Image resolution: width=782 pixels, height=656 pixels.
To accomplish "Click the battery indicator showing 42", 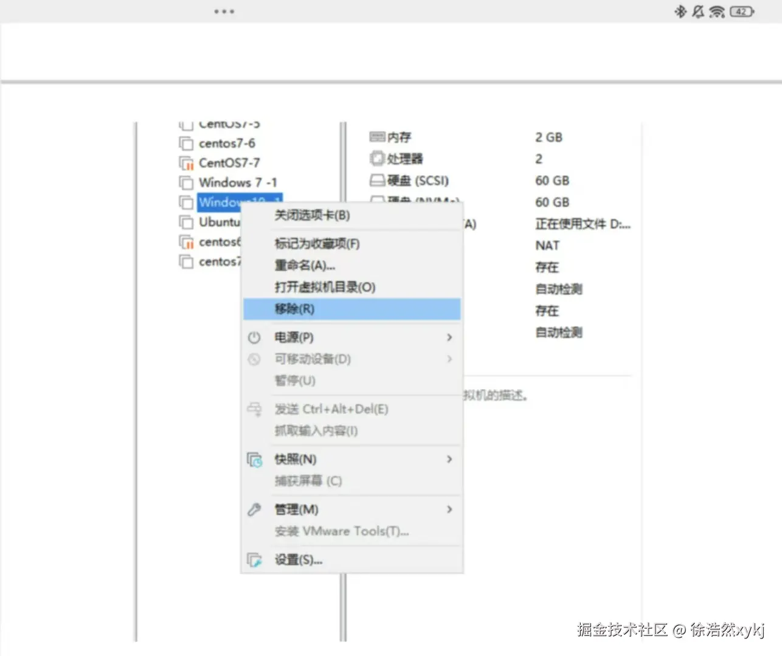I will tap(742, 11).
